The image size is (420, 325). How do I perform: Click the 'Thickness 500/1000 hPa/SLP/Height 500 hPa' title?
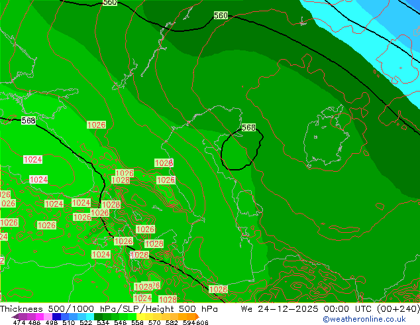coord(109,309)
